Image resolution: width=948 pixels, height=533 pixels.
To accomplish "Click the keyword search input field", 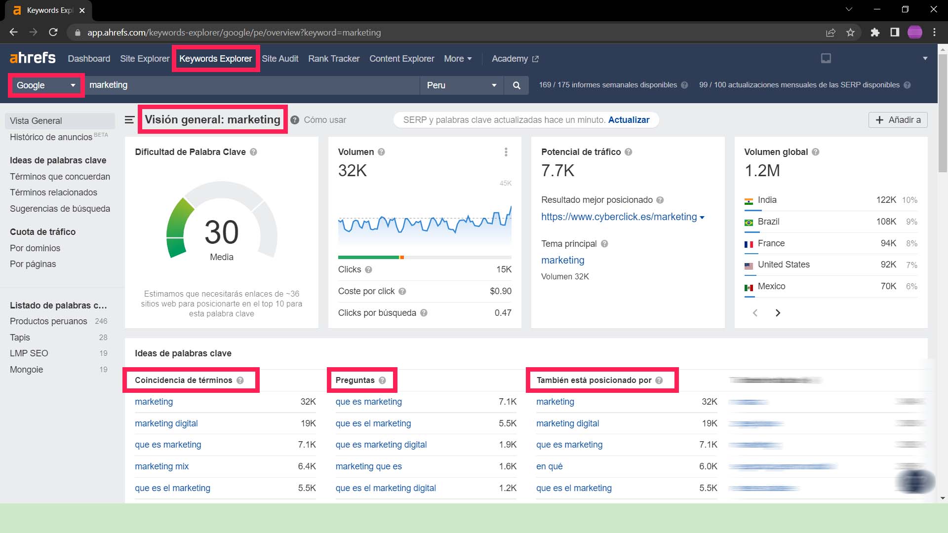I will (252, 85).
